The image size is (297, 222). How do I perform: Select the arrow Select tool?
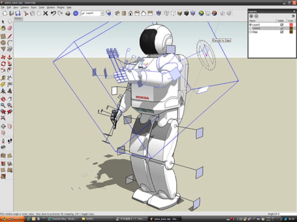pyautogui.click(x=3, y=21)
